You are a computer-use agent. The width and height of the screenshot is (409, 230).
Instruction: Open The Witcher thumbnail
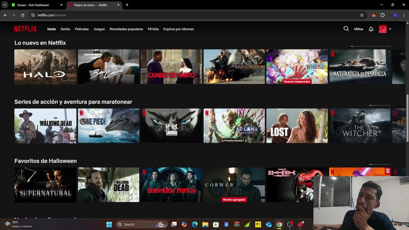click(360, 126)
